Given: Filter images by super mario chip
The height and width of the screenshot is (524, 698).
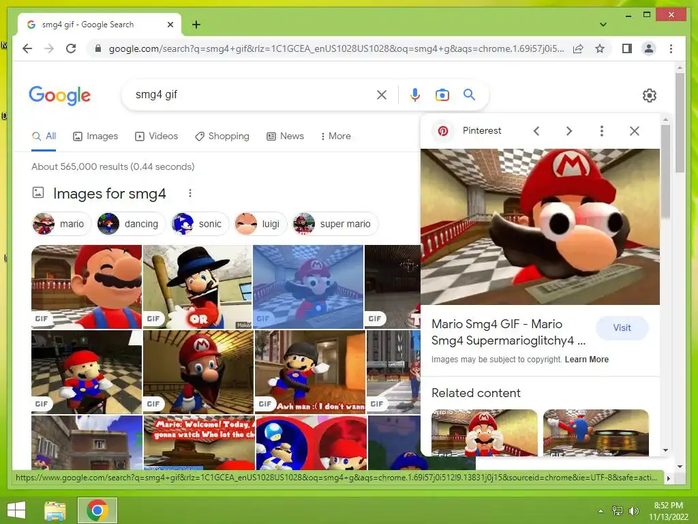Looking at the screenshot, I should pos(335,224).
